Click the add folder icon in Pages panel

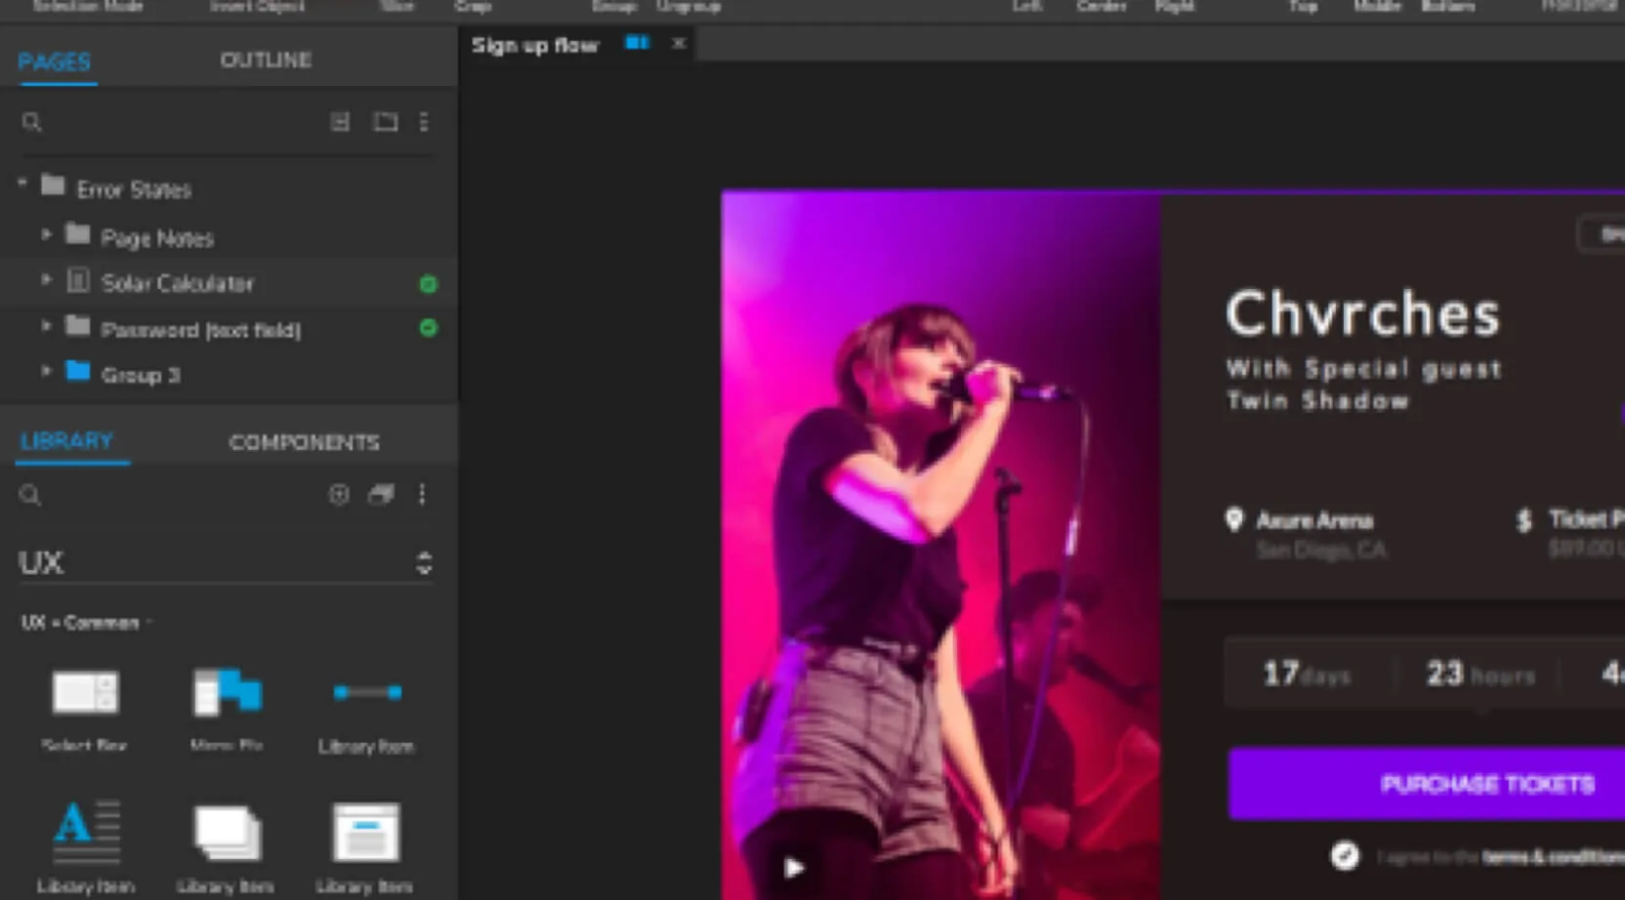tap(386, 122)
